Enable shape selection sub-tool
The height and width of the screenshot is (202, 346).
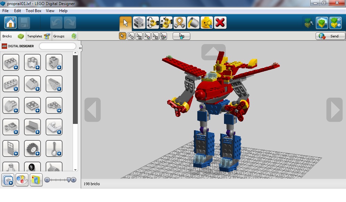155,36
